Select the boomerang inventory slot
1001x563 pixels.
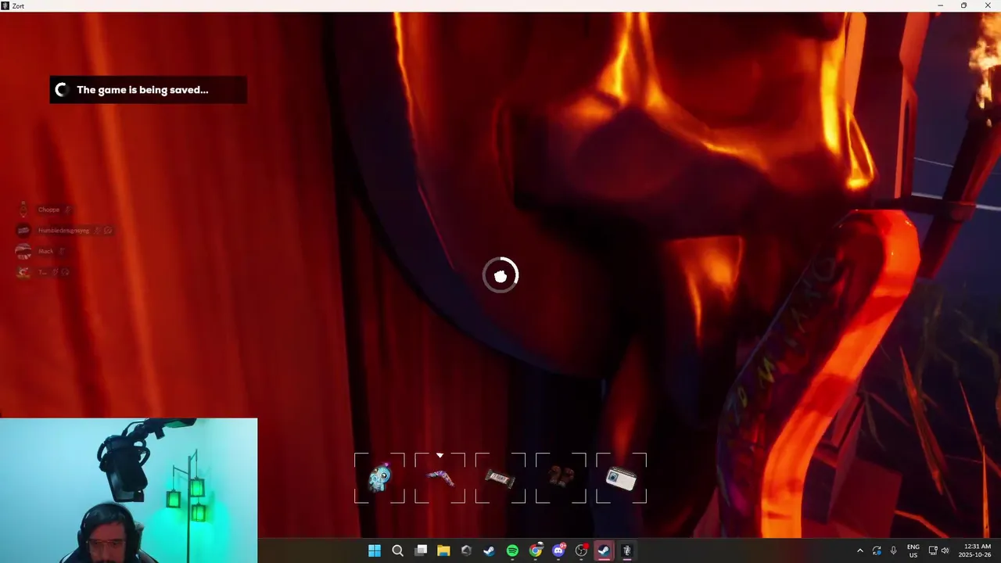[440, 478]
